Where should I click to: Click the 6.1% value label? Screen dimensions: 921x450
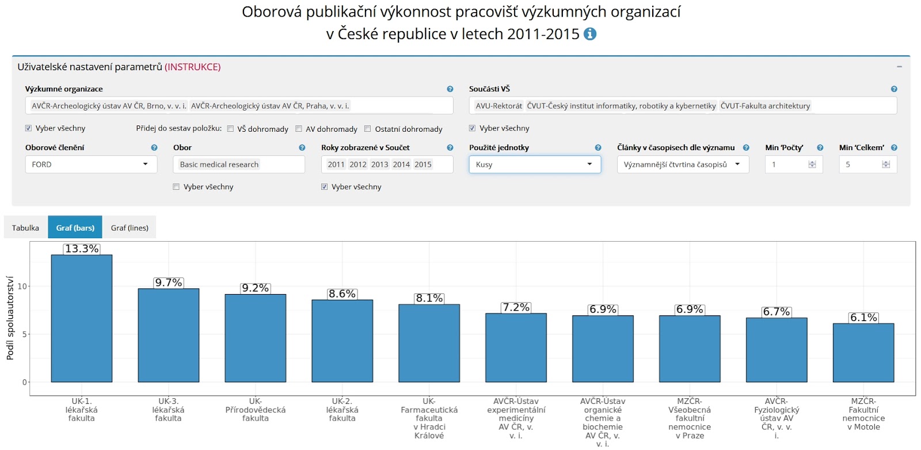(x=863, y=318)
